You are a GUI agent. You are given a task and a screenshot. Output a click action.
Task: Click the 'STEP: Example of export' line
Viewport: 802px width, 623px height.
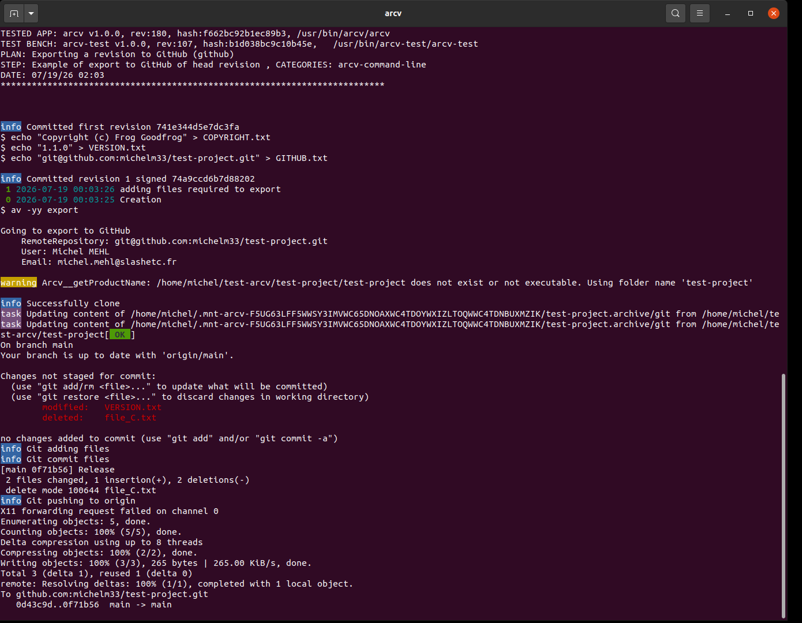(x=213, y=65)
